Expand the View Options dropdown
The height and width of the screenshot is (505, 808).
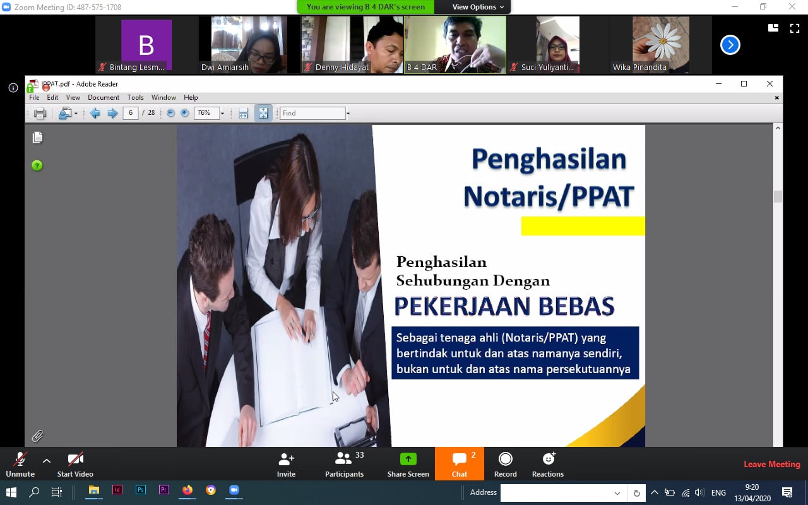click(x=478, y=7)
